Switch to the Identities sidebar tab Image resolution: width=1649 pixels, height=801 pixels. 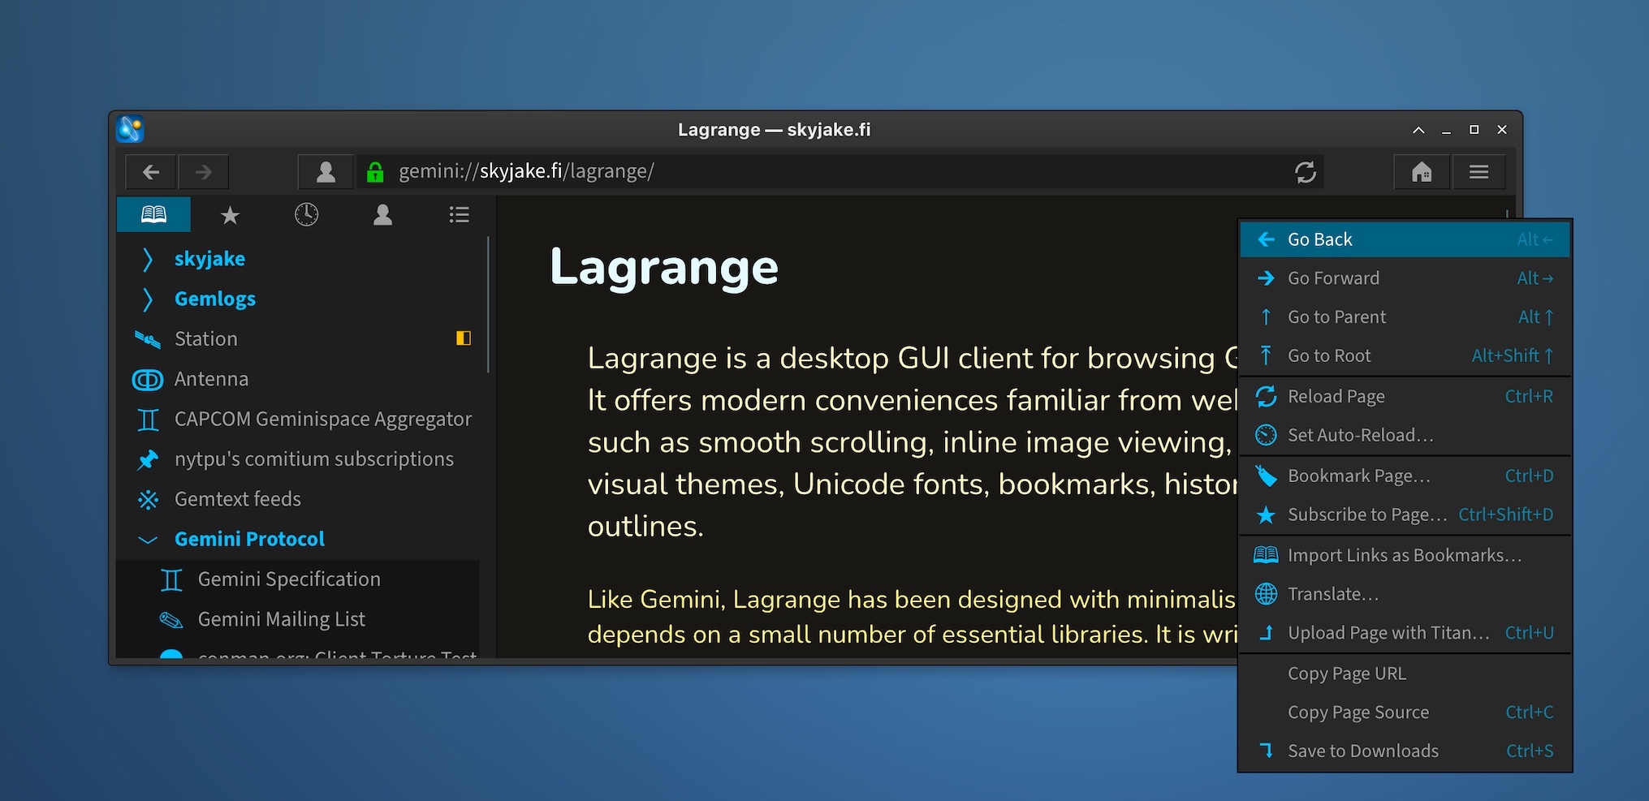coord(382,214)
